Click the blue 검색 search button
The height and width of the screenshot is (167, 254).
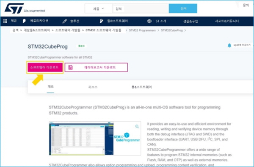(x=183, y=8)
